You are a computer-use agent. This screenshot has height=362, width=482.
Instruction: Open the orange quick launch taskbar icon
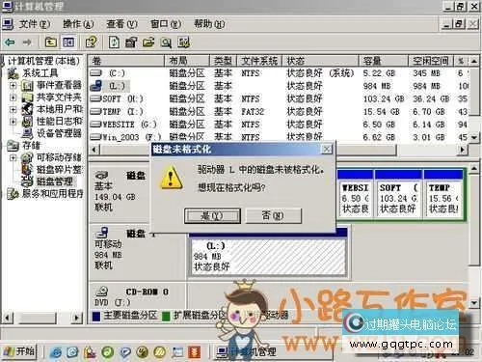[x=194, y=352]
